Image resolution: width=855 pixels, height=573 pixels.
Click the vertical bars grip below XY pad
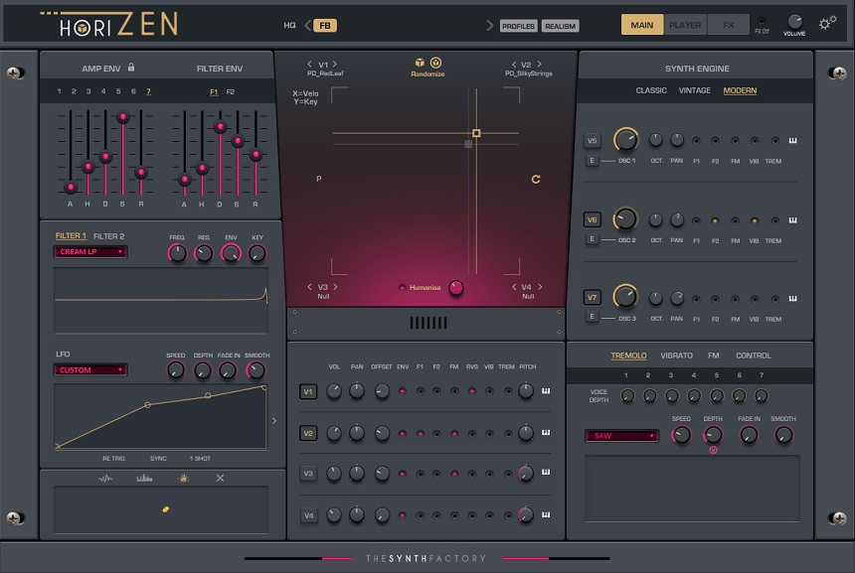click(428, 323)
